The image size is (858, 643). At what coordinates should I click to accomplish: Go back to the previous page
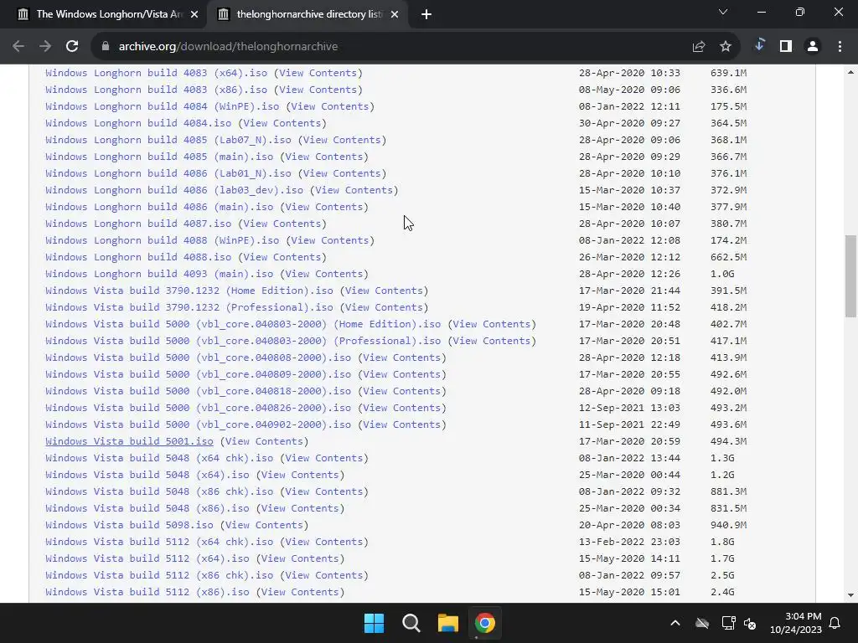pyautogui.click(x=18, y=47)
